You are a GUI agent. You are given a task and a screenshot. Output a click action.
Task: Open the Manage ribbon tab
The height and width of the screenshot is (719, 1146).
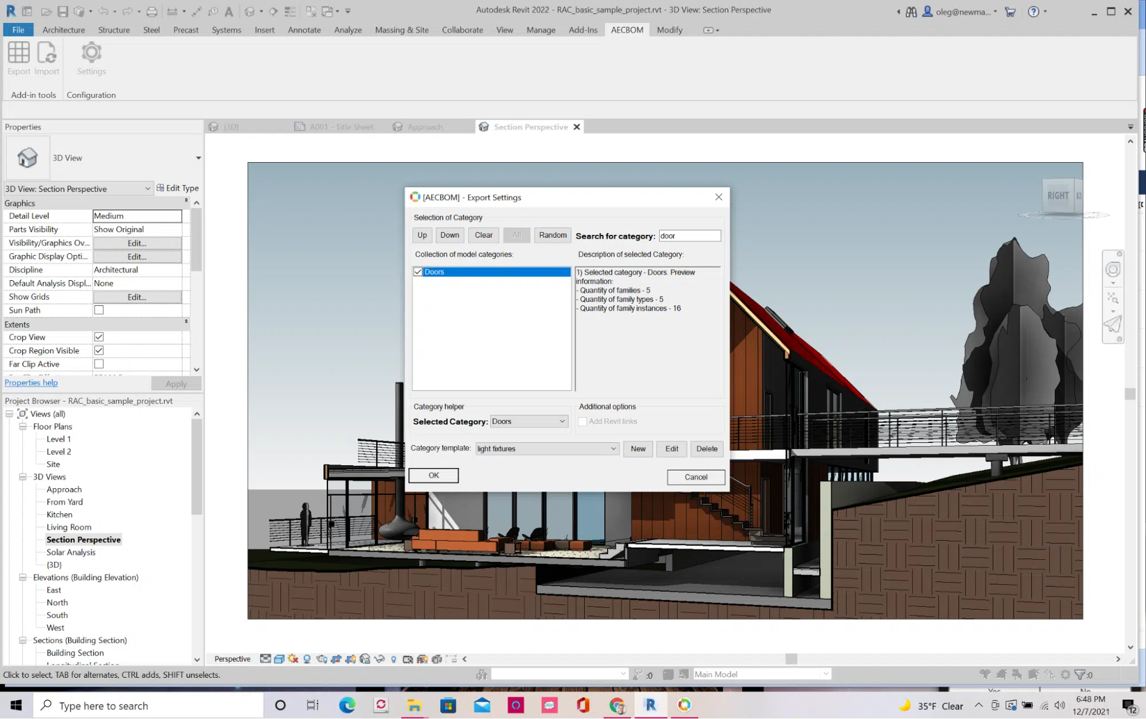541,30
